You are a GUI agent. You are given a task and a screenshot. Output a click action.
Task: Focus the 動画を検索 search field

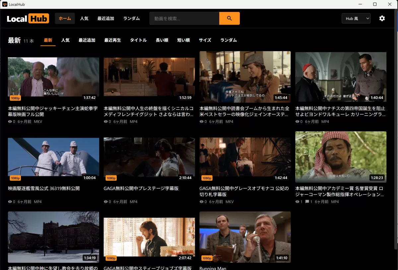pos(184,19)
